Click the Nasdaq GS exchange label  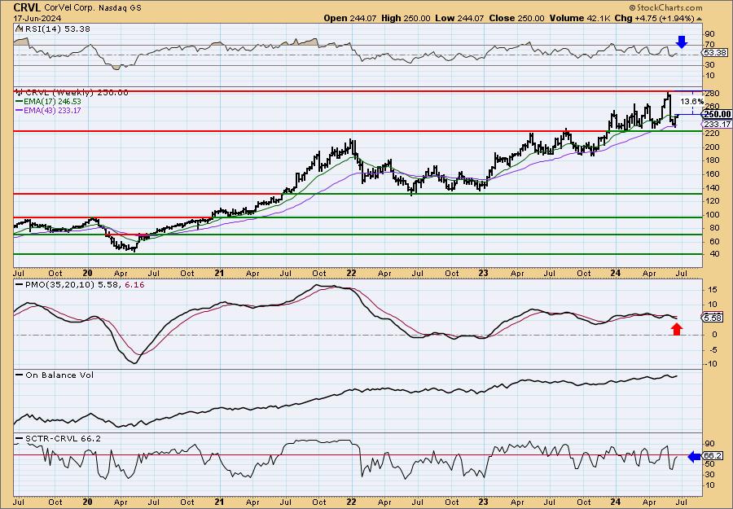120,8
